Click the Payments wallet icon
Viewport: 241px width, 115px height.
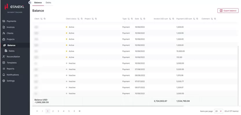click(x=4, y=21)
